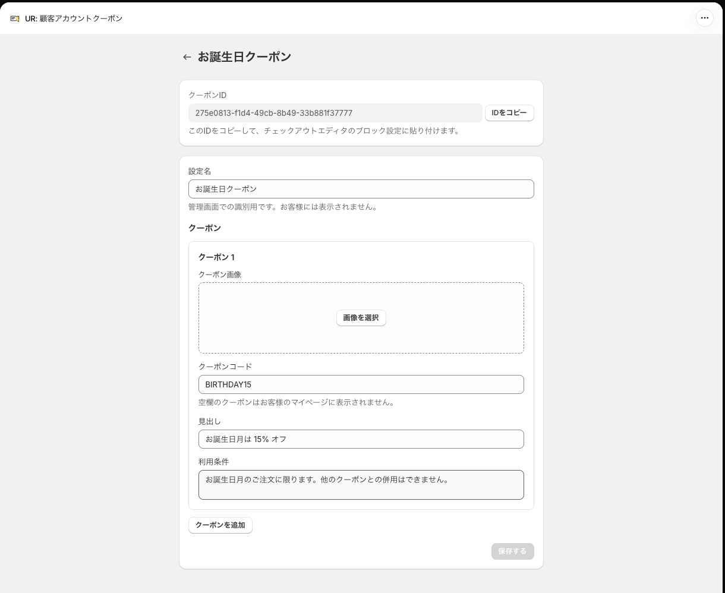725x593 pixels.
Task: Click the 利用条件 label
Action: pyautogui.click(x=214, y=462)
